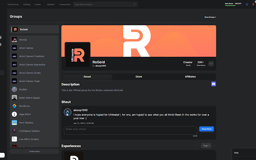
Task: Open the messages envelope icon
Action: click(x=247, y=4)
